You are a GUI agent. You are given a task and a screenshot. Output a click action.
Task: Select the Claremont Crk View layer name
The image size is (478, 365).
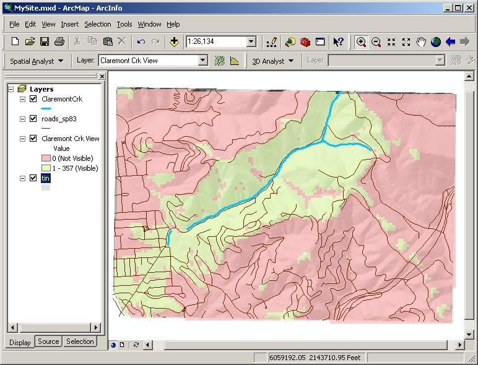71,139
